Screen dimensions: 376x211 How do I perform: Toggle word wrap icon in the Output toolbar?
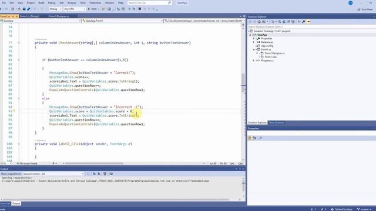pos(111,173)
